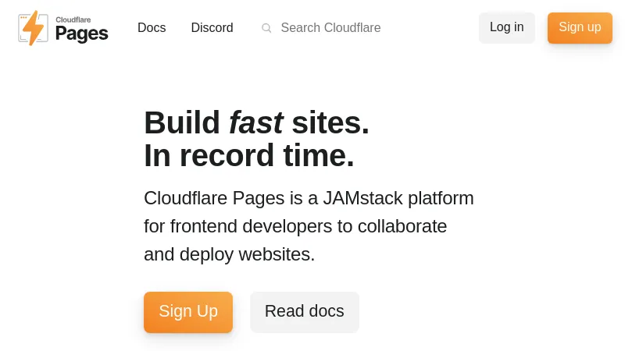625x351 pixels.
Task: Click the orange lightning bolt logo icon
Action: pos(33,28)
